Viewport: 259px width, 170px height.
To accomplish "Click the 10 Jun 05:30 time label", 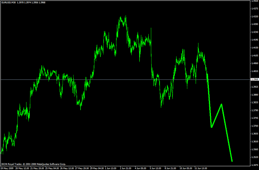I will (186, 168).
